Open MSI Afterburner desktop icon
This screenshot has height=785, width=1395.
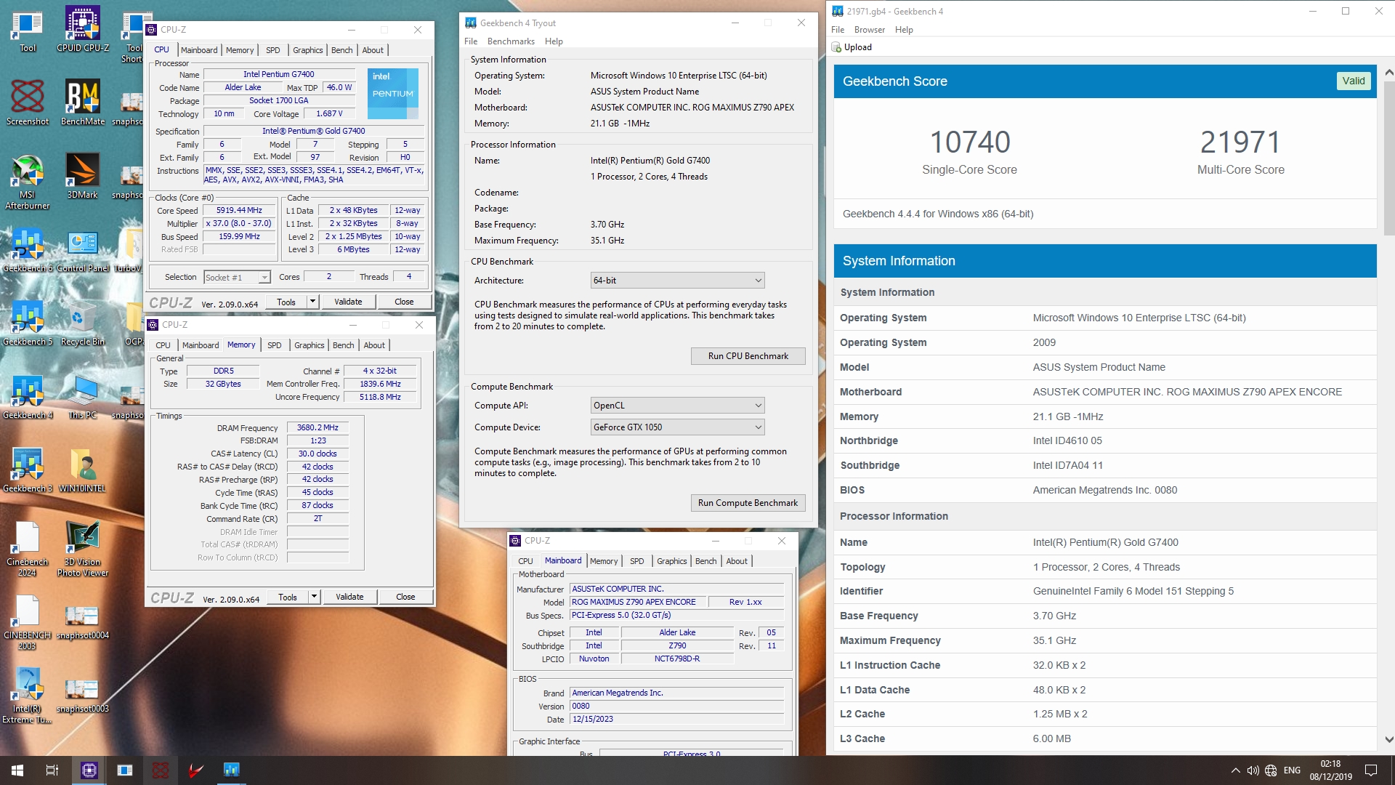(28, 182)
